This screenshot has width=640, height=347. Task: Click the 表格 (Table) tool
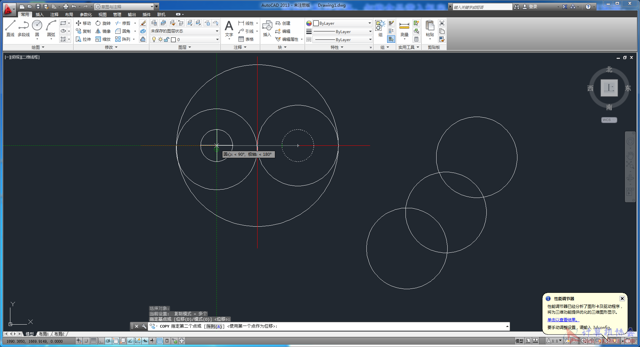point(246,39)
